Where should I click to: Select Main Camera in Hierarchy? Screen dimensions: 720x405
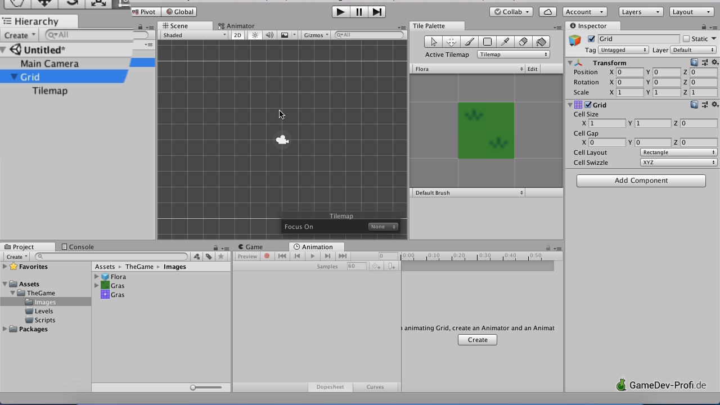pos(49,64)
